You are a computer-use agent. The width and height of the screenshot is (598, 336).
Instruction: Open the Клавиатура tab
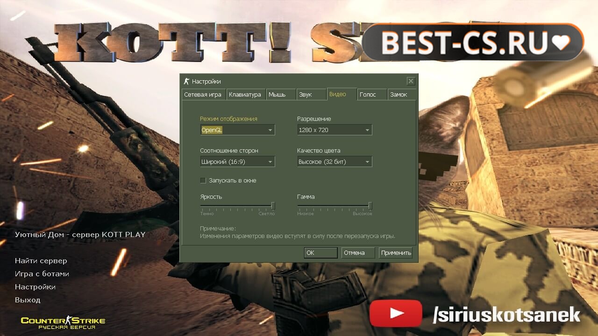(x=246, y=94)
